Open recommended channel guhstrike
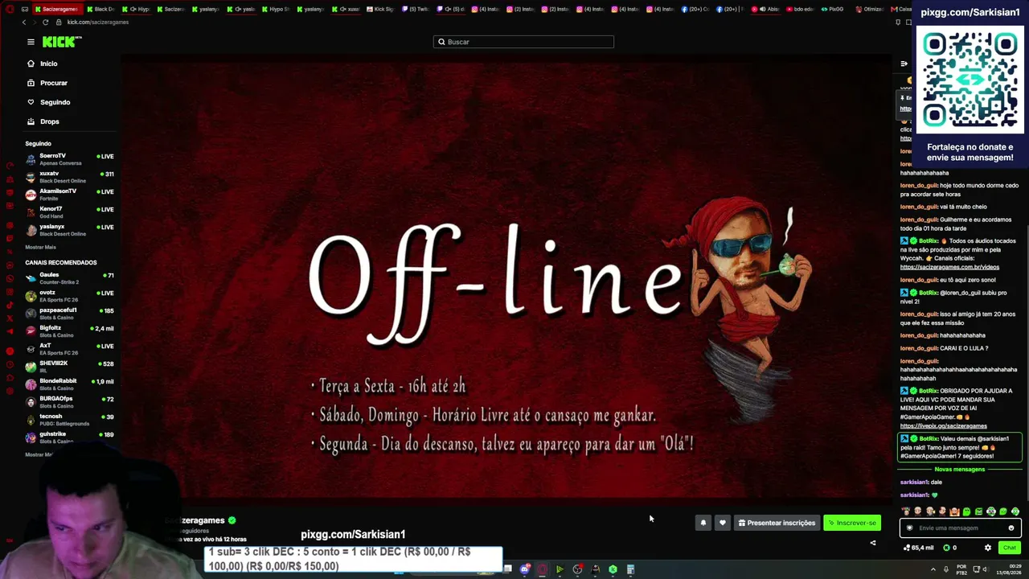1029x579 pixels. (x=70, y=437)
